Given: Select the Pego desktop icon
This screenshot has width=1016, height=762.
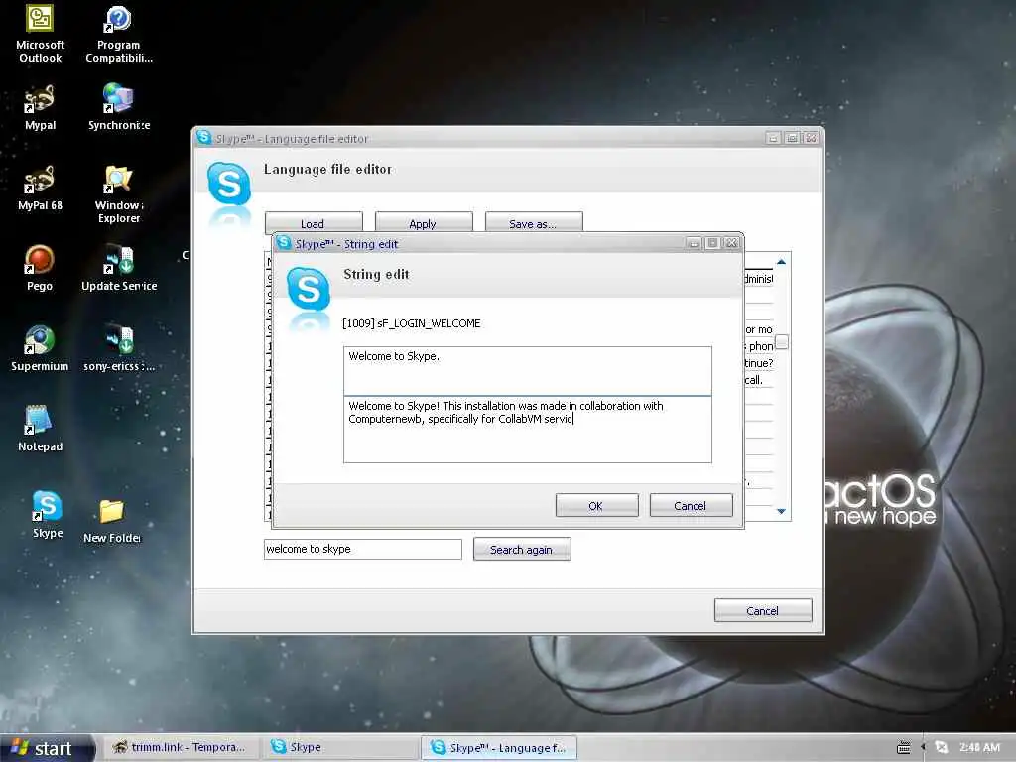Looking at the screenshot, I should 40,268.
